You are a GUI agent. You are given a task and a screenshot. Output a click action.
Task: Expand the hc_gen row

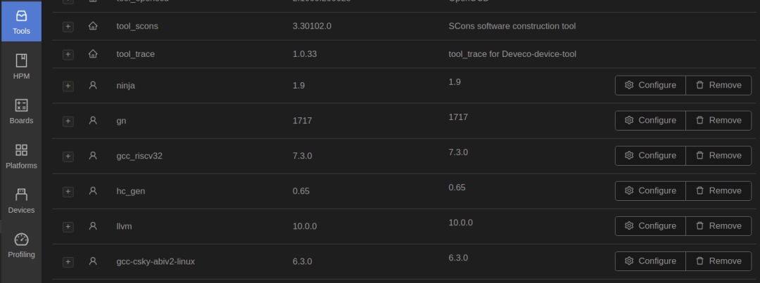point(68,192)
